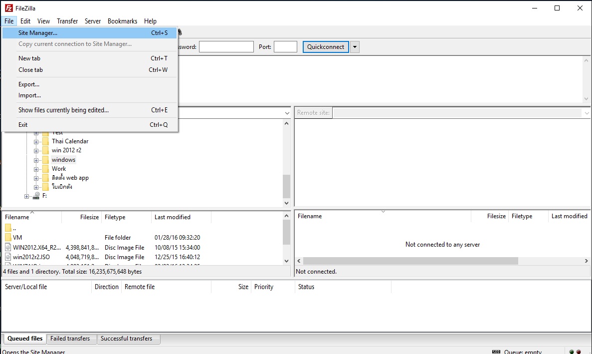Sort remote list by Filetype column
The height and width of the screenshot is (354, 592).
[528, 216]
